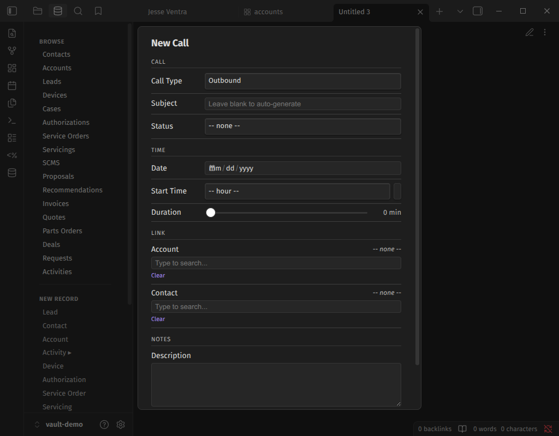Switch to editing with pencil icon
The image size is (559, 436).
pos(530,32)
